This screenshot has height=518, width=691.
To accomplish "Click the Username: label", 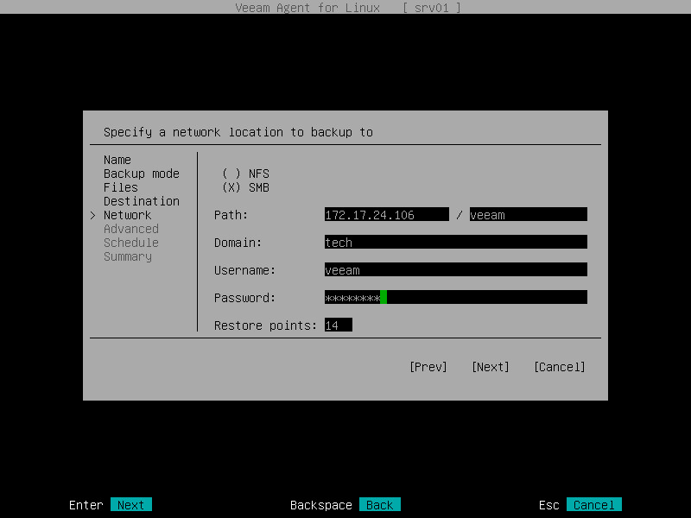I will tap(244, 270).
